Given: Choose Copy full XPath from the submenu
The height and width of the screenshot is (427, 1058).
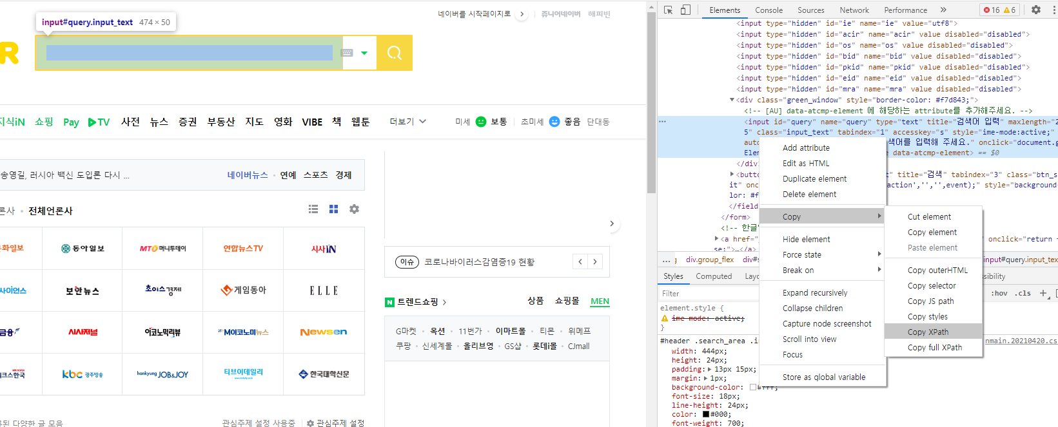Looking at the screenshot, I should click(933, 347).
